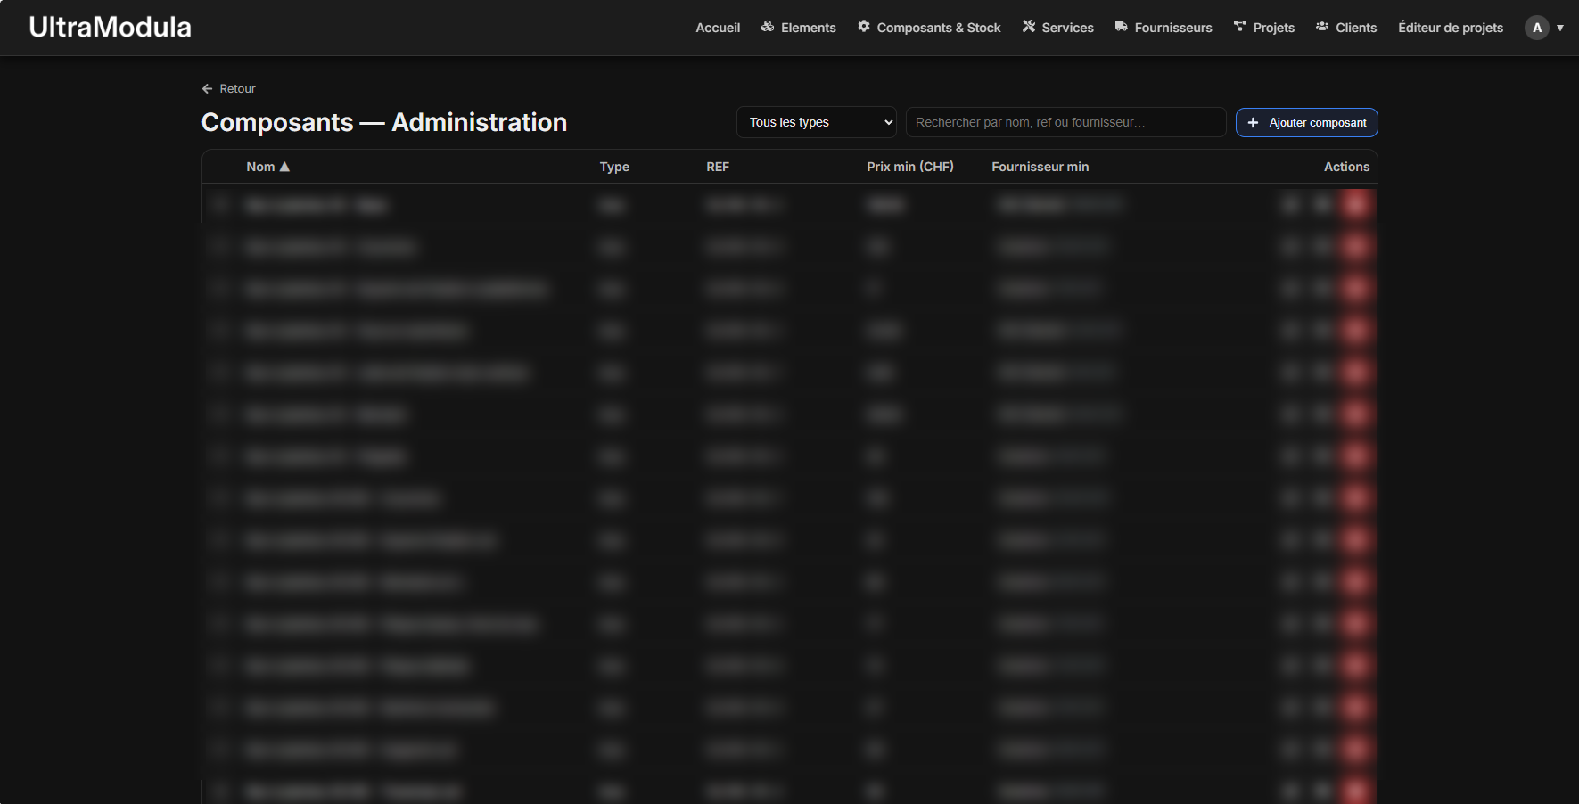Open Éditeur de projets from the navigation bar
This screenshot has height=804, width=1579.
1450,28
